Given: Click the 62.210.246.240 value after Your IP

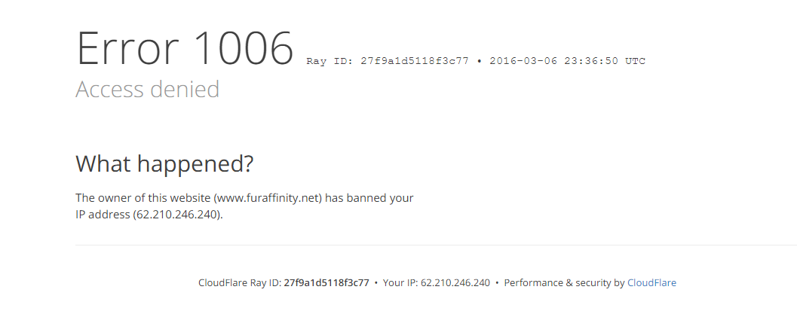Looking at the screenshot, I should (455, 283).
